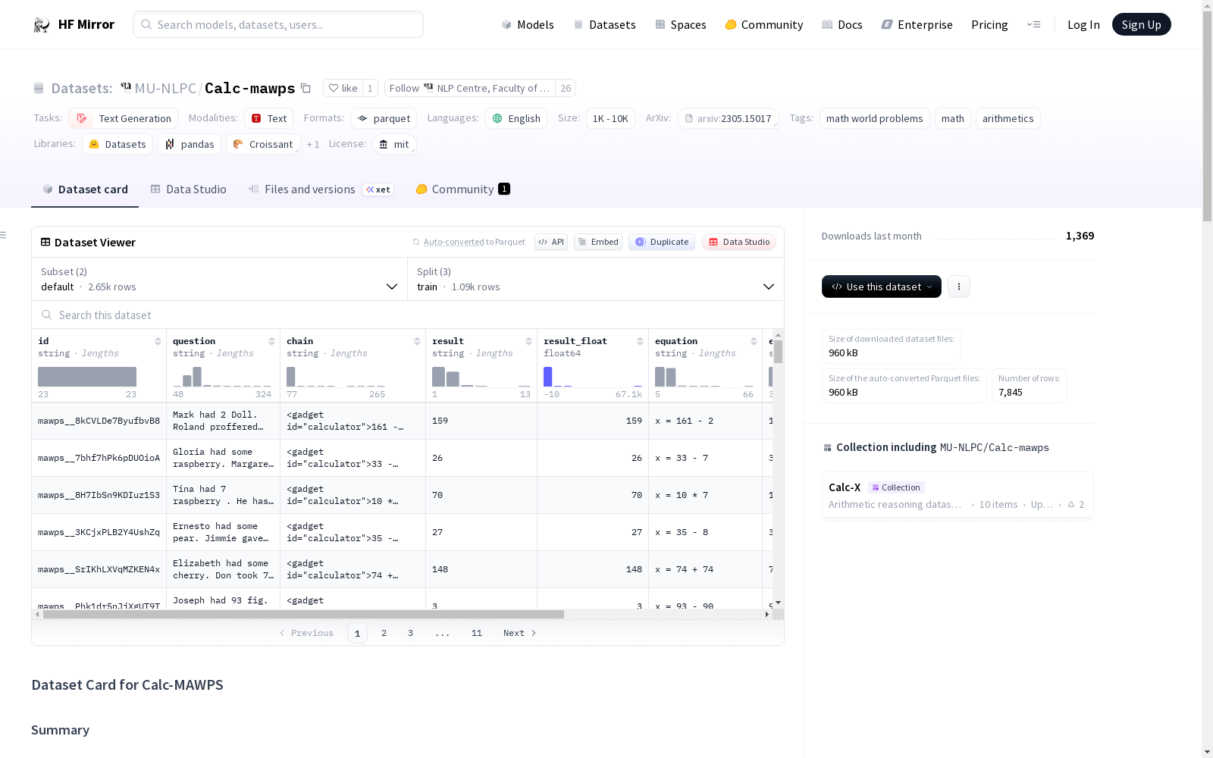Viewport: 1213px width, 758px height.
Task: Click the table's horizontal scrollbar
Action: [x=303, y=614]
